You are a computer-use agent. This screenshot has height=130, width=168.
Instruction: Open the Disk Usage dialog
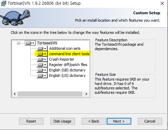point(63,121)
